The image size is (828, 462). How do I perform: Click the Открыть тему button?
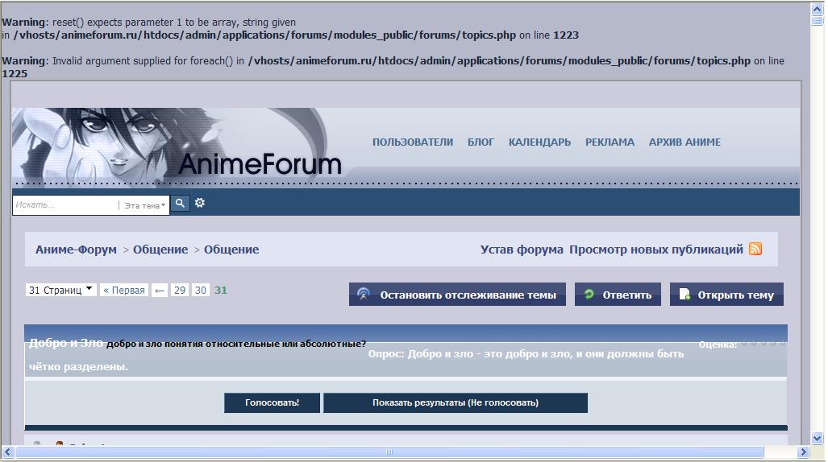tap(726, 295)
